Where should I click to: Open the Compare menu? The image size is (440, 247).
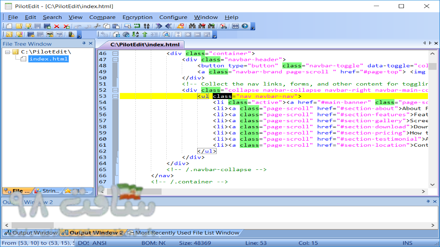[x=102, y=17]
